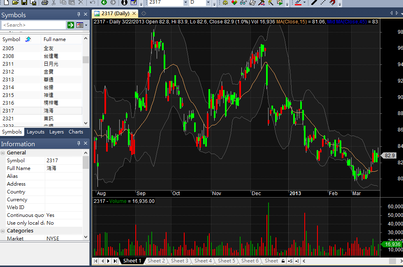Click the Paste clipboard icon
Viewport: 403px width, 267px height.
coord(72,2)
